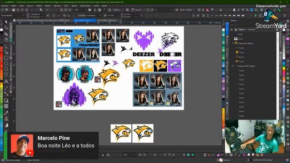Screen dimensions: 290x163
Task: Select the Transparency checkerboard tool
Action: tap(6, 106)
